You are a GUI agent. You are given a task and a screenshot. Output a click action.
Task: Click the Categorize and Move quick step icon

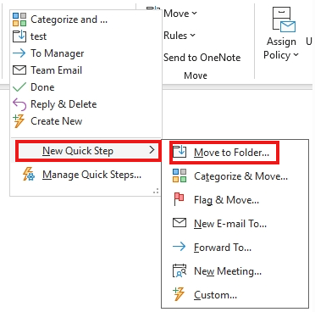pos(19,19)
